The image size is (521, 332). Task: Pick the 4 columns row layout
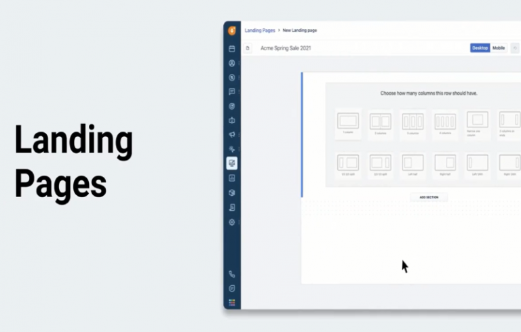click(446, 121)
